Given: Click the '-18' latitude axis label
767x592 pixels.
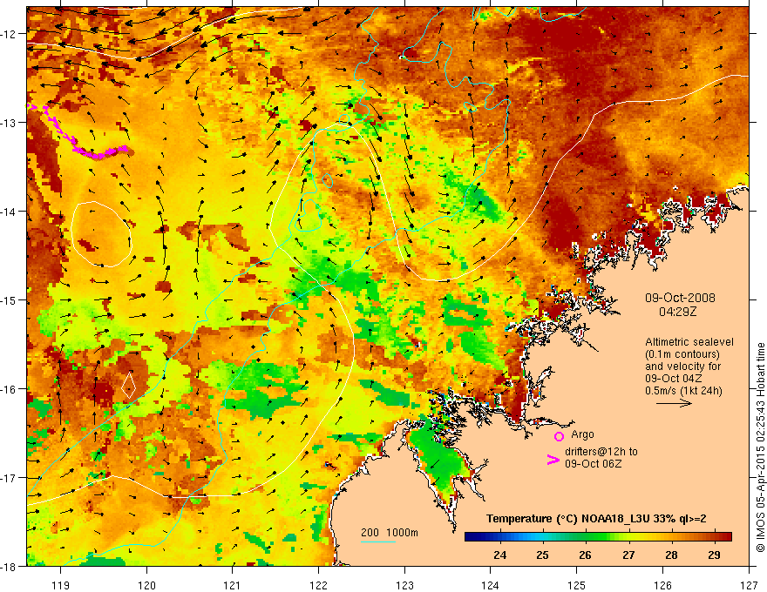Looking at the screenshot, I should 10,566.
